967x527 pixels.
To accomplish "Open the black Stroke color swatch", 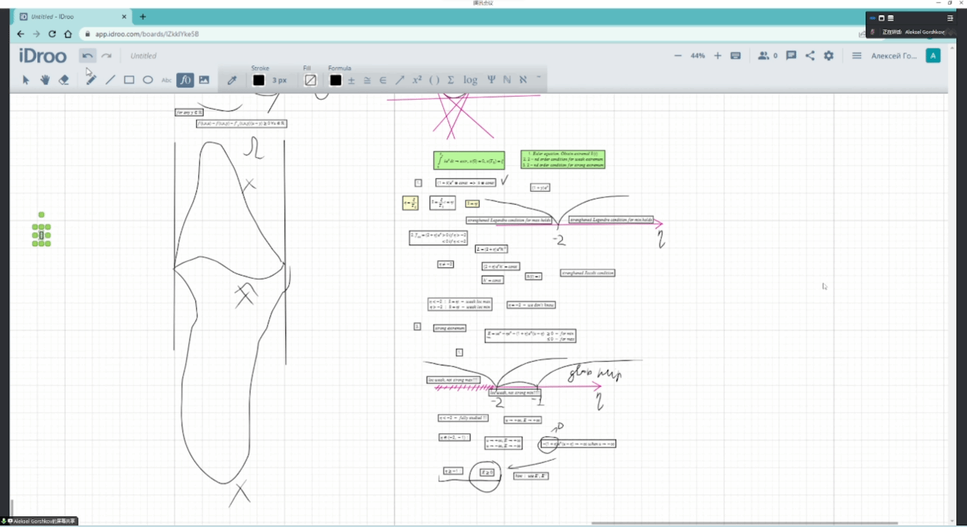I will pos(259,80).
